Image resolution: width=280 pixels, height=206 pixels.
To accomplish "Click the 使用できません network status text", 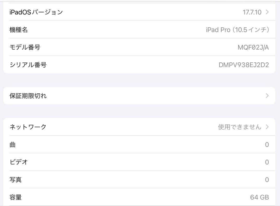I will pyautogui.click(x=239, y=127).
